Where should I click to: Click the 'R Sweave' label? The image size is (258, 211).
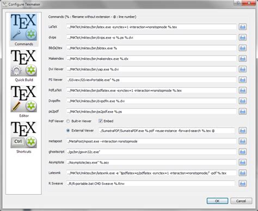click(x=56, y=183)
